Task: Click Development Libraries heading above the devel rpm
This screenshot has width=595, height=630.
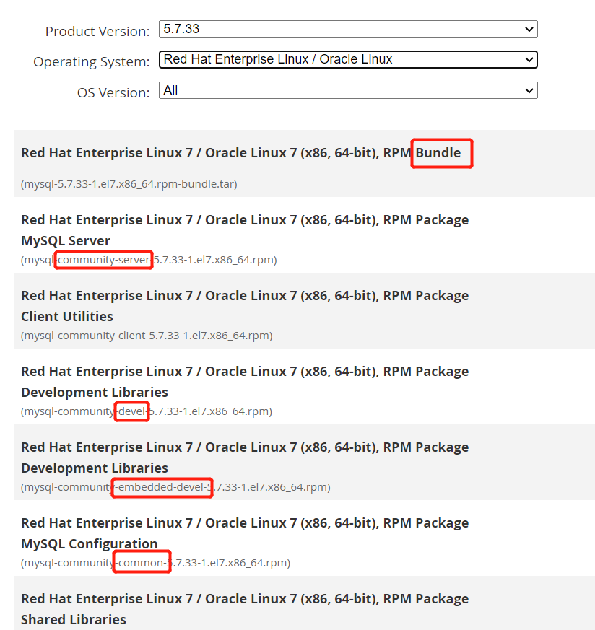Action: [95, 393]
